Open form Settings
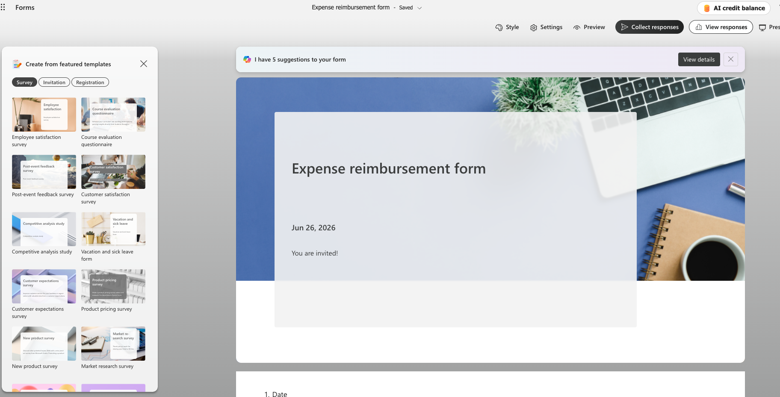Viewport: 780px width, 397px height. pos(546,27)
